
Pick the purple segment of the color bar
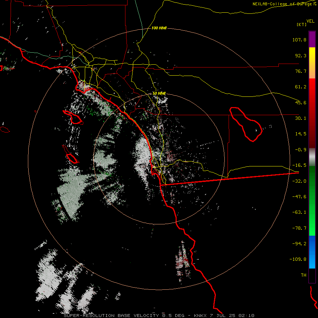click(312, 40)
